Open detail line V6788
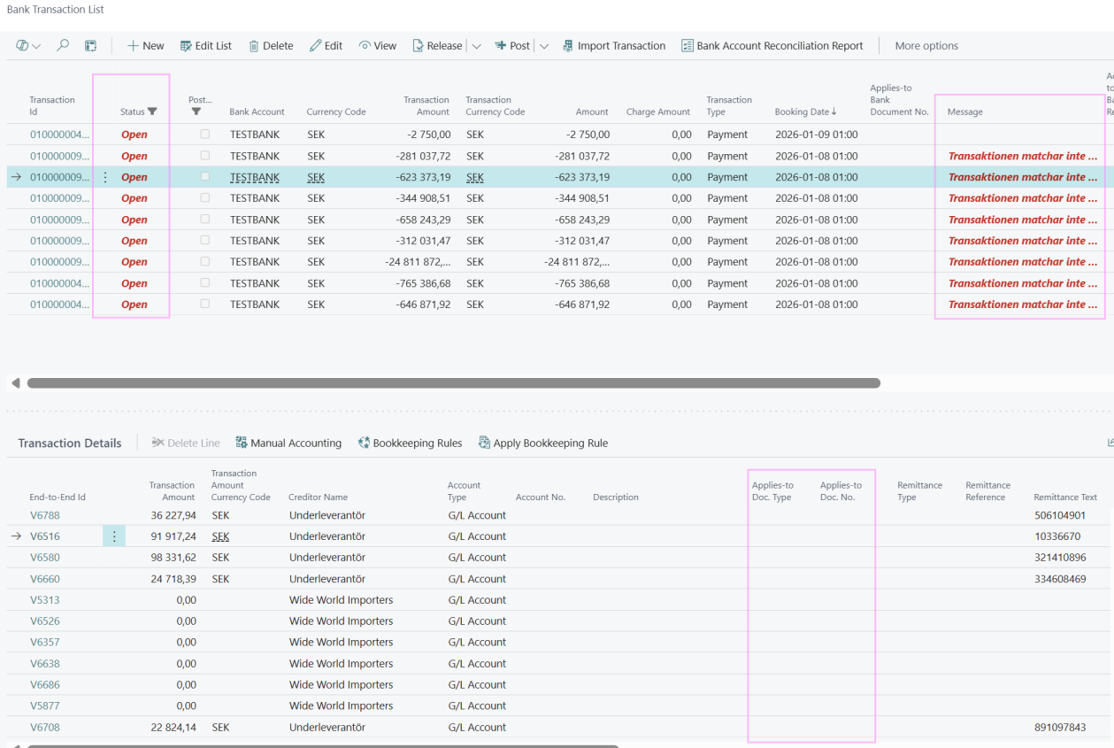The width and height of the screenshot is (1114, 748). tap(45, 515)
